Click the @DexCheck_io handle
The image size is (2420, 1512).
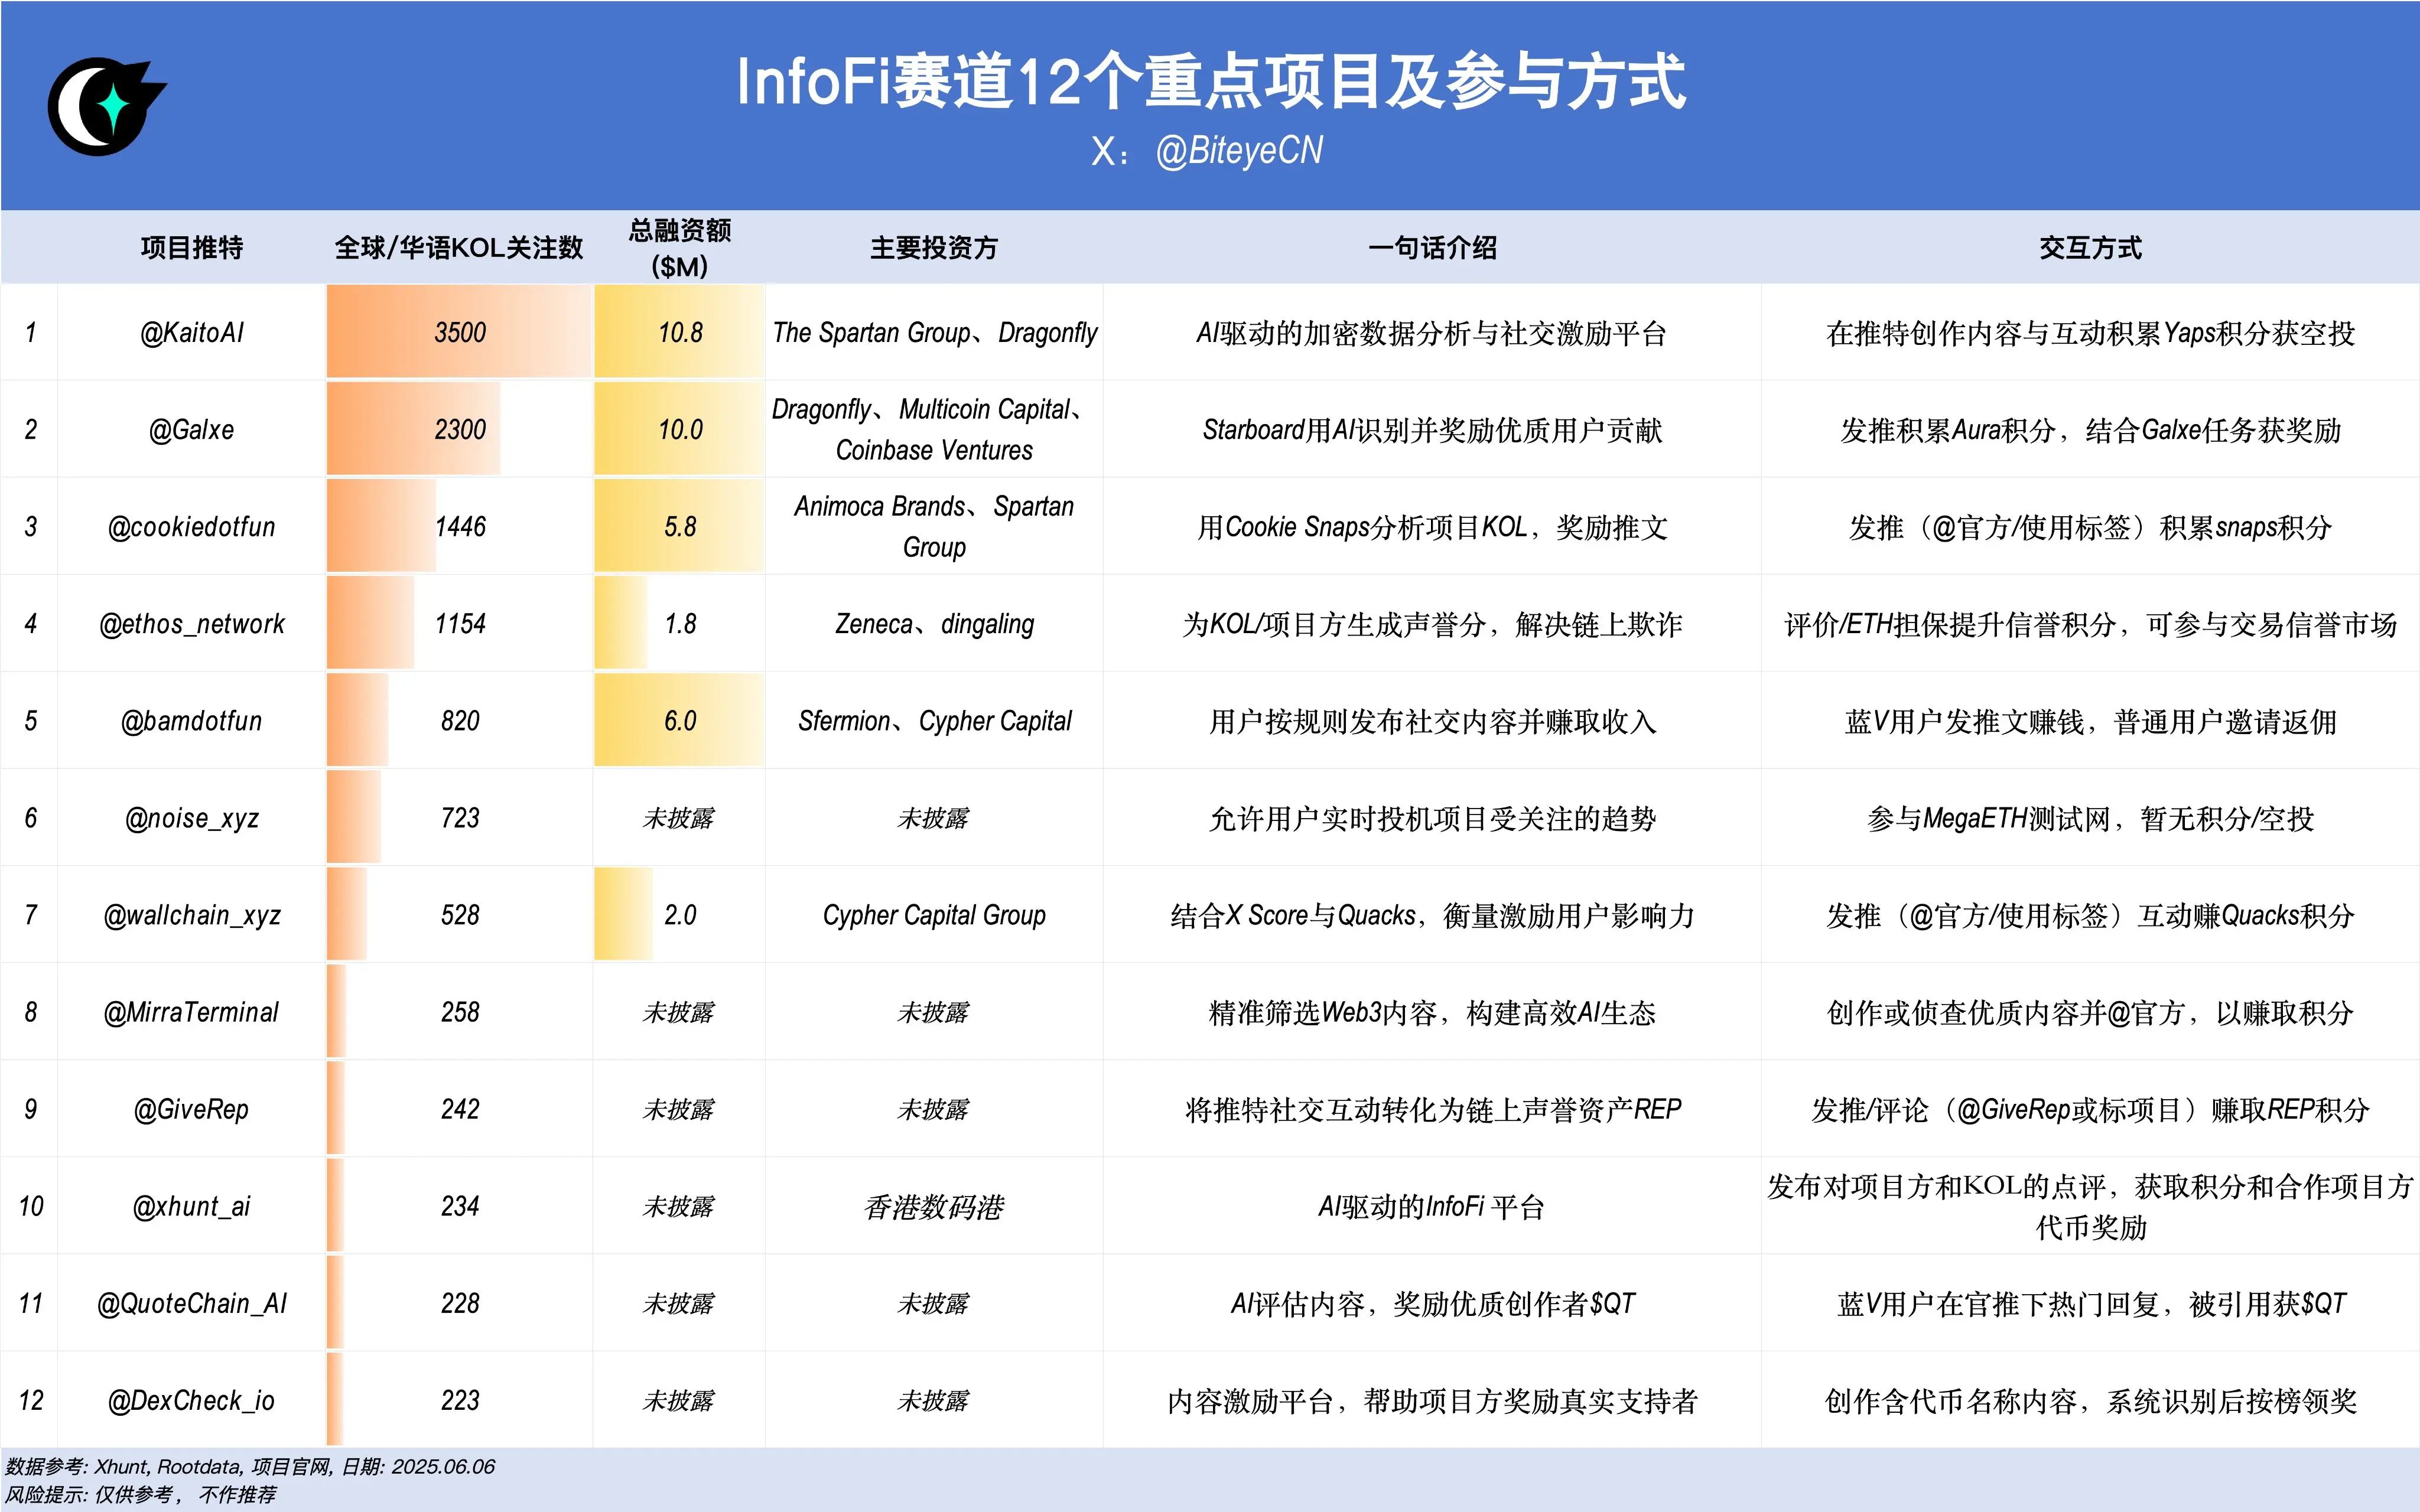coord(191,1401)
